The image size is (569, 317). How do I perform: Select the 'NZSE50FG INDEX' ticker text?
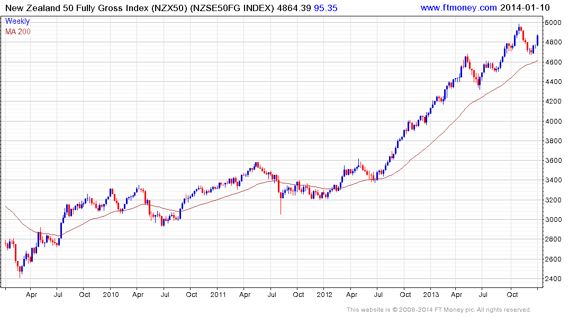pyautogui.click(x=232, y=8)
